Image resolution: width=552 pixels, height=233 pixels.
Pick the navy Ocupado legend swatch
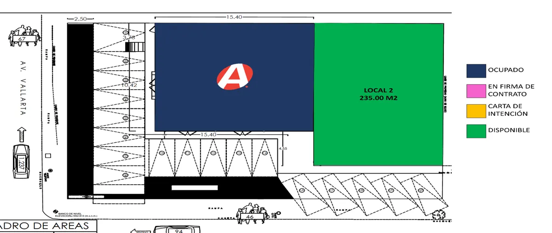[476, 70]
